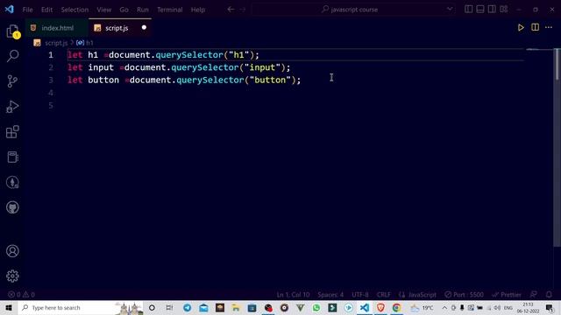Click line number 4 in the gutter
561x315 pixels.
point(51,93)
